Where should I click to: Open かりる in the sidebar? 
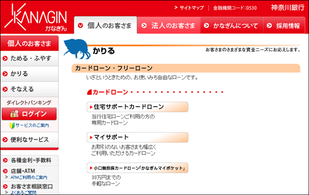(x=29, y=74)
